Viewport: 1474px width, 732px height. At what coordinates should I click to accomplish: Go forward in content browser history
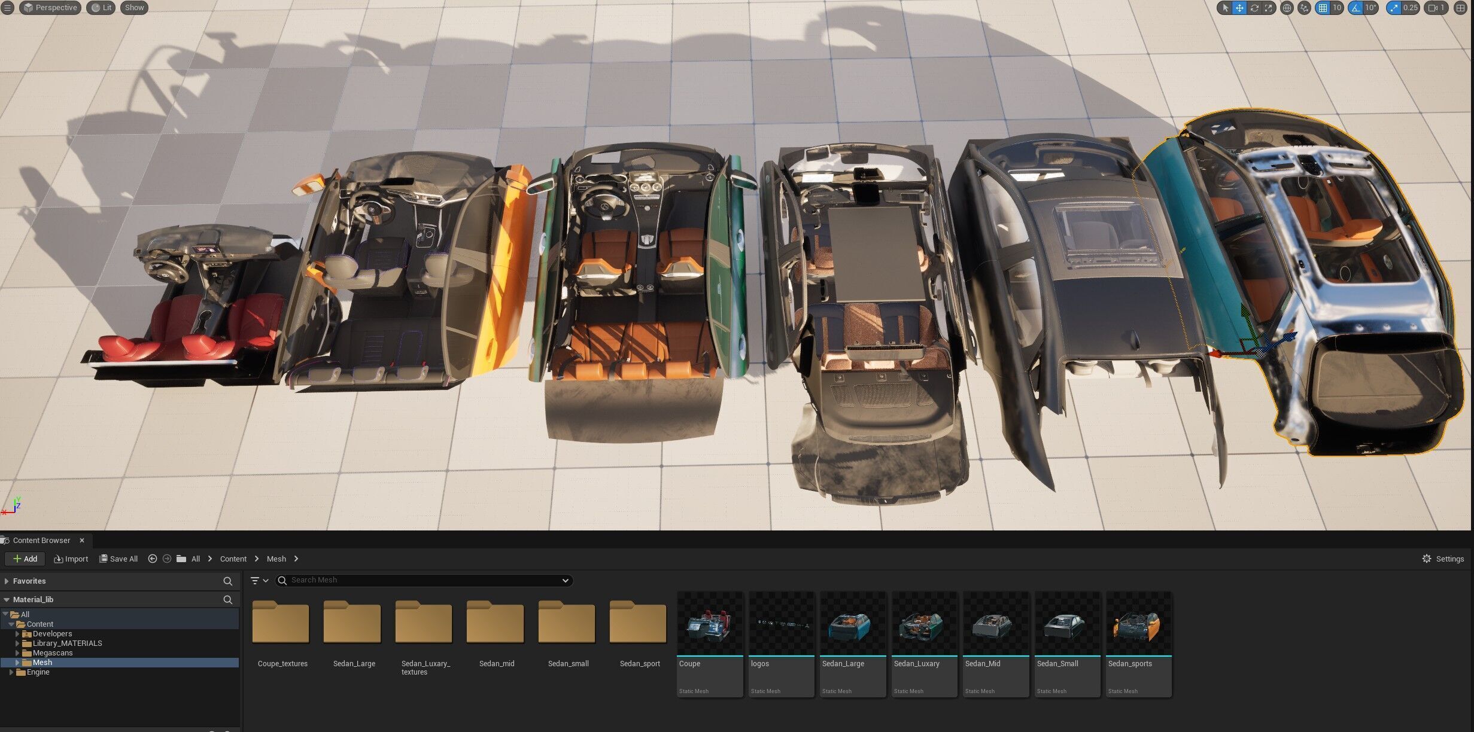click(x=167, y=559)
